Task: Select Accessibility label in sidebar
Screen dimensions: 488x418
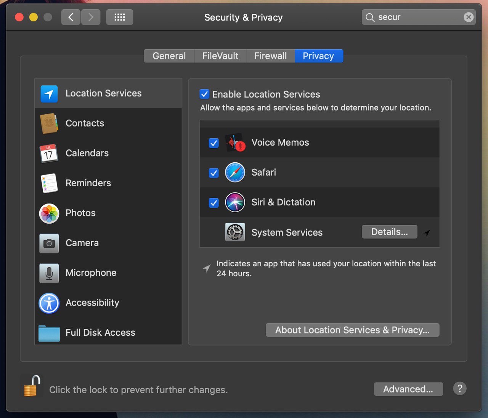Action: (x=92, y=303)
